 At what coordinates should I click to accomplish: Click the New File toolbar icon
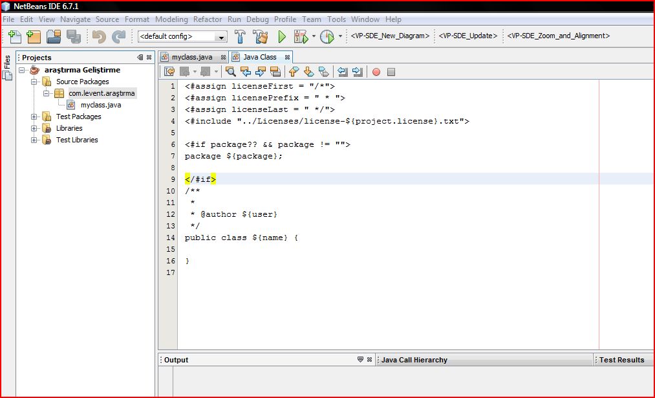point(15,36)
